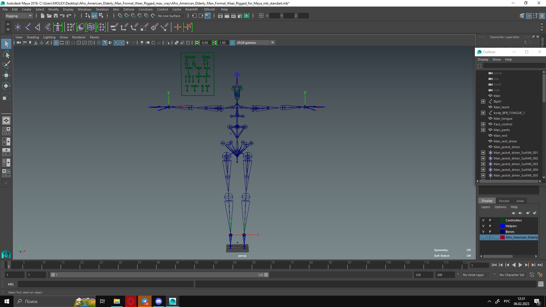Open the Constrain menu
Screen dimensions: 546x307
146,9
